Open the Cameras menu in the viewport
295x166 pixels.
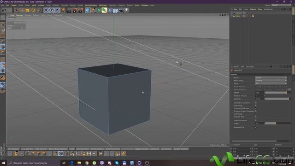pyautogui.click(x=19, y=15)
